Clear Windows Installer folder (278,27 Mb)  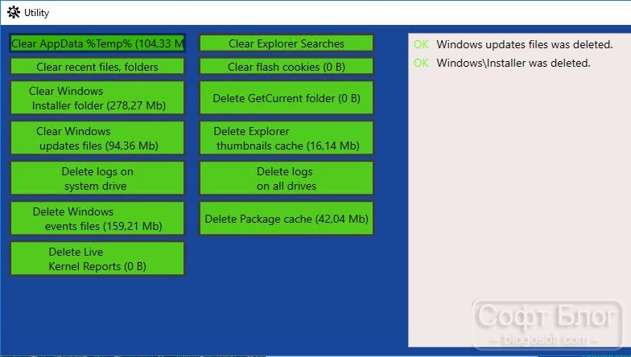coord(97,98)
